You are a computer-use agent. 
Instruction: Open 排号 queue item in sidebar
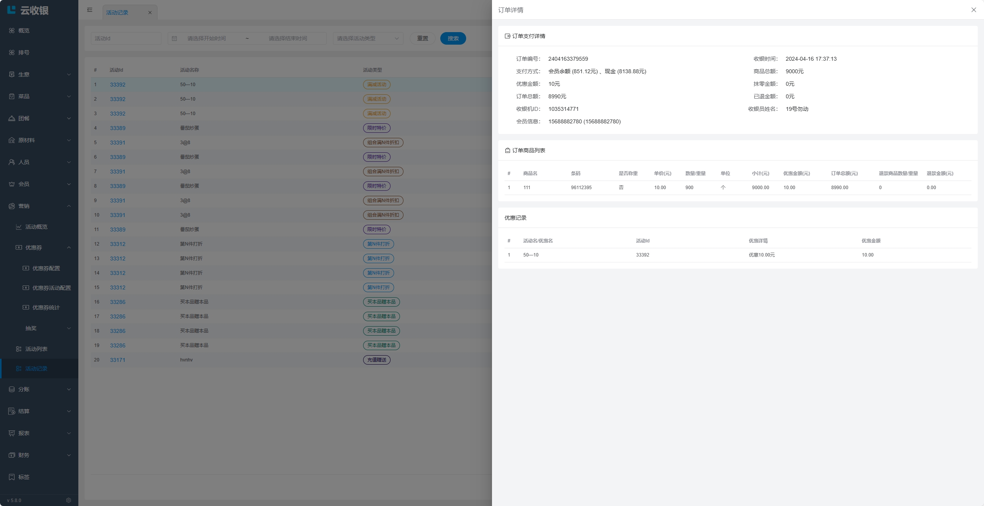[x=24, y=52]
